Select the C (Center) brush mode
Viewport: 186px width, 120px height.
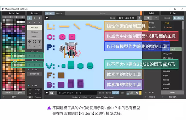34,18
